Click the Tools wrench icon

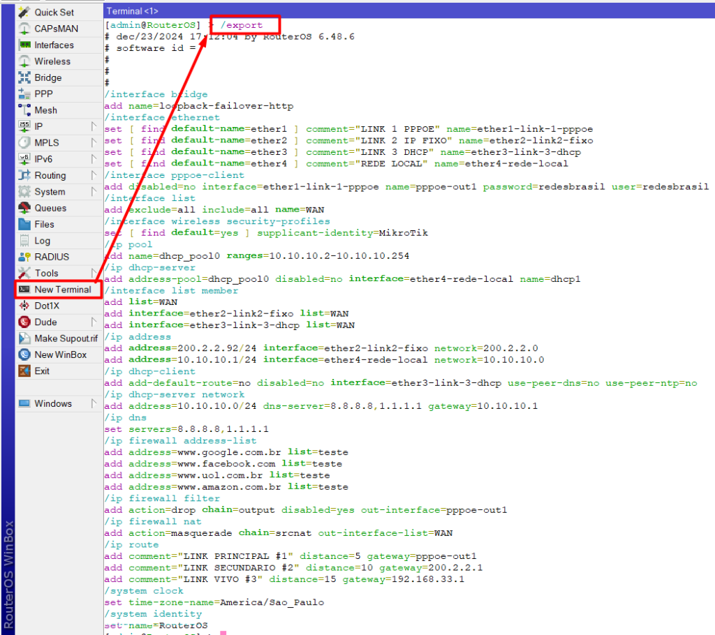click(x=24, y=273)
